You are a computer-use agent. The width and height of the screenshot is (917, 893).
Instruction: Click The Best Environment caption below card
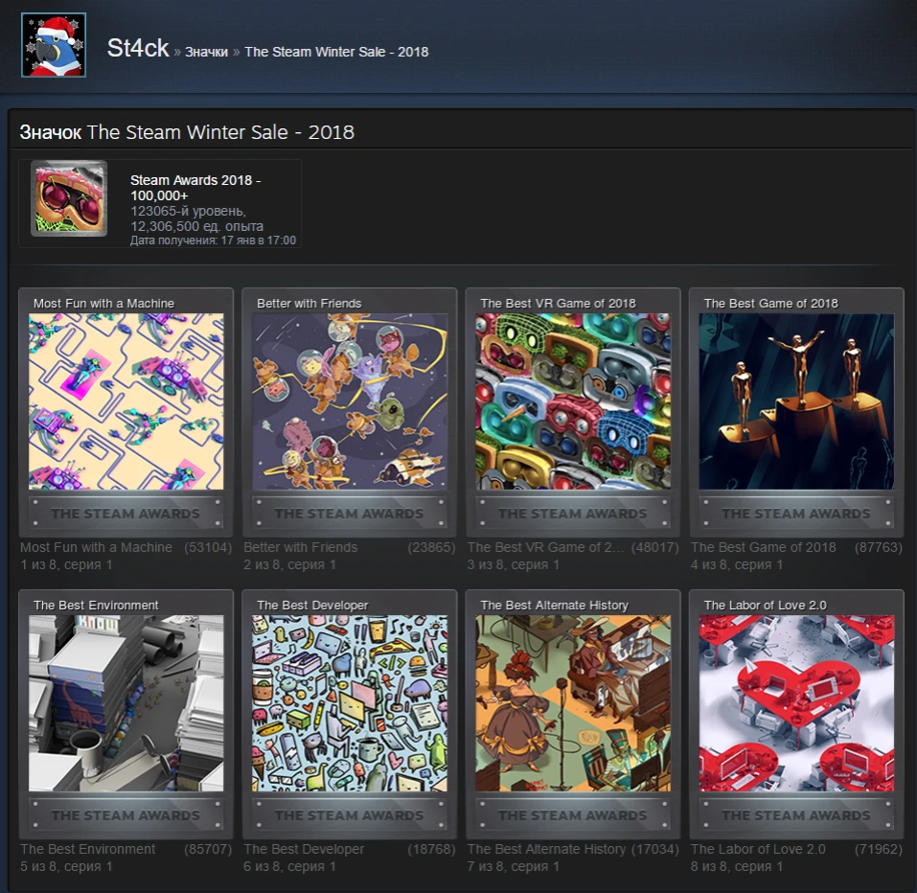(88, 849)
